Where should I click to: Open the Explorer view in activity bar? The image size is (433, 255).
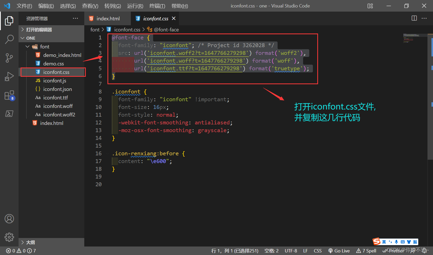[9, 21]
